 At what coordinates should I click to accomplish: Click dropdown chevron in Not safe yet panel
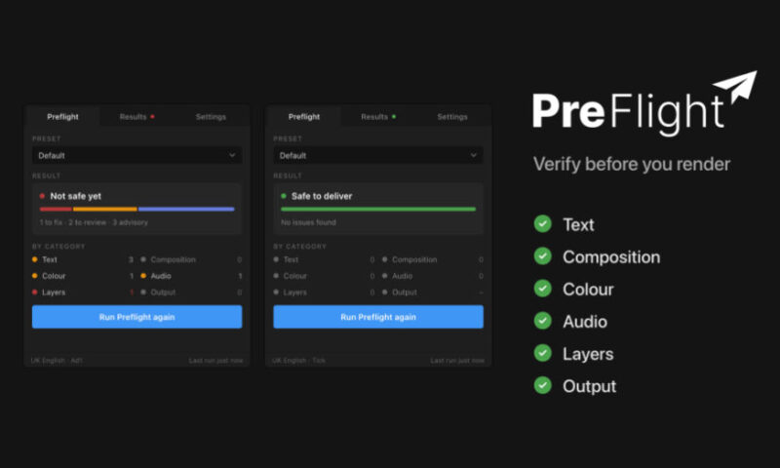click(232, 155)
